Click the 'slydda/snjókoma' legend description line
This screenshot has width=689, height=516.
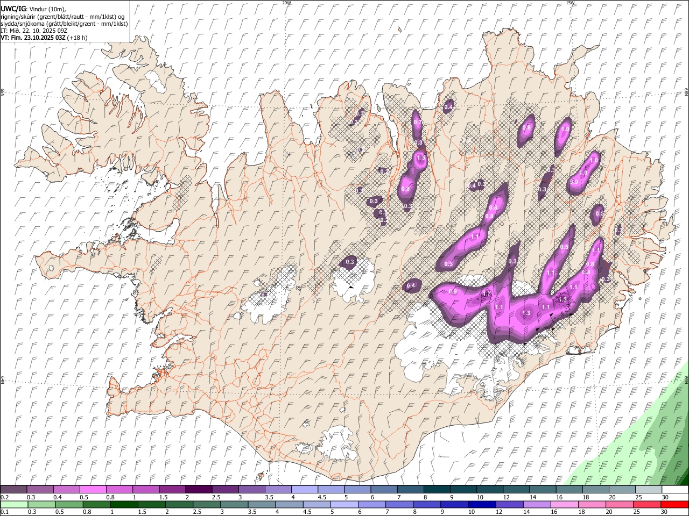[64, 24]
